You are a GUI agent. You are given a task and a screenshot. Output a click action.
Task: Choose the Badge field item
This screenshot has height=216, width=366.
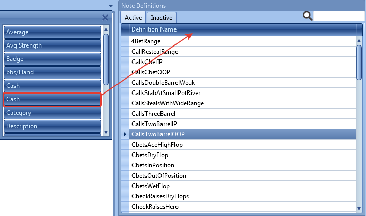pyautogui.click(x=52, y=59)
